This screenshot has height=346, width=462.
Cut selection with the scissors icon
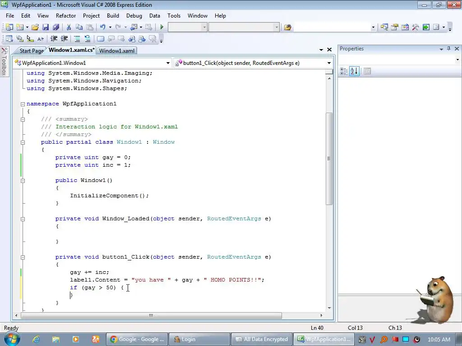[69, 27]
